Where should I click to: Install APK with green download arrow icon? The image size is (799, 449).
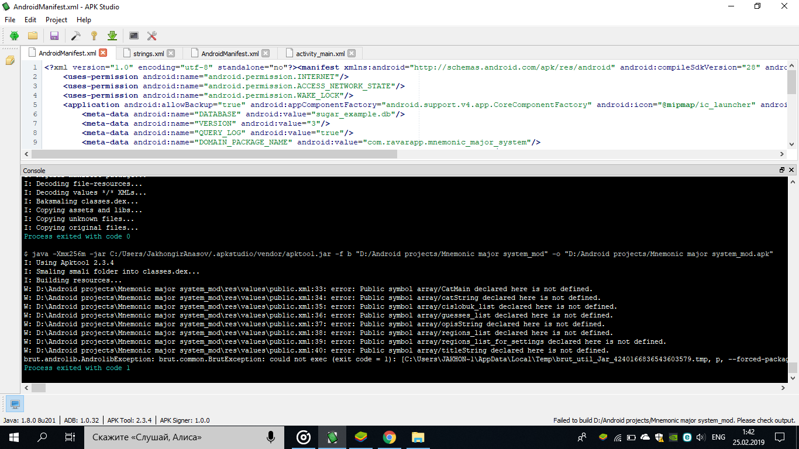(112, 36)
